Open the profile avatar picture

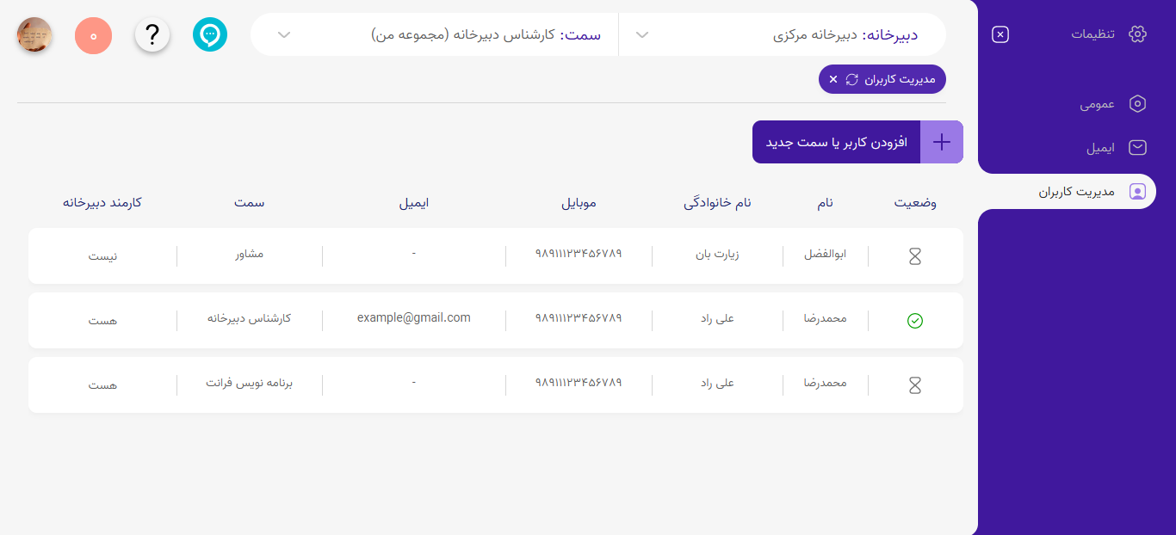(34, 34)
